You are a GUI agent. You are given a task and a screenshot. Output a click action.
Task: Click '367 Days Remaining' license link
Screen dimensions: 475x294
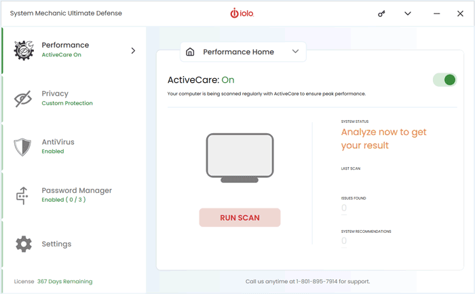click(x=65, y=282)
